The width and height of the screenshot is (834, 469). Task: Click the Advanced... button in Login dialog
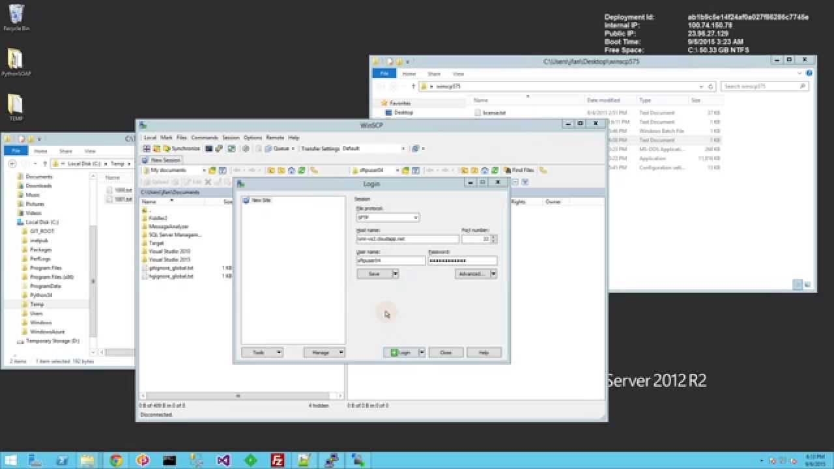(472, 274)
